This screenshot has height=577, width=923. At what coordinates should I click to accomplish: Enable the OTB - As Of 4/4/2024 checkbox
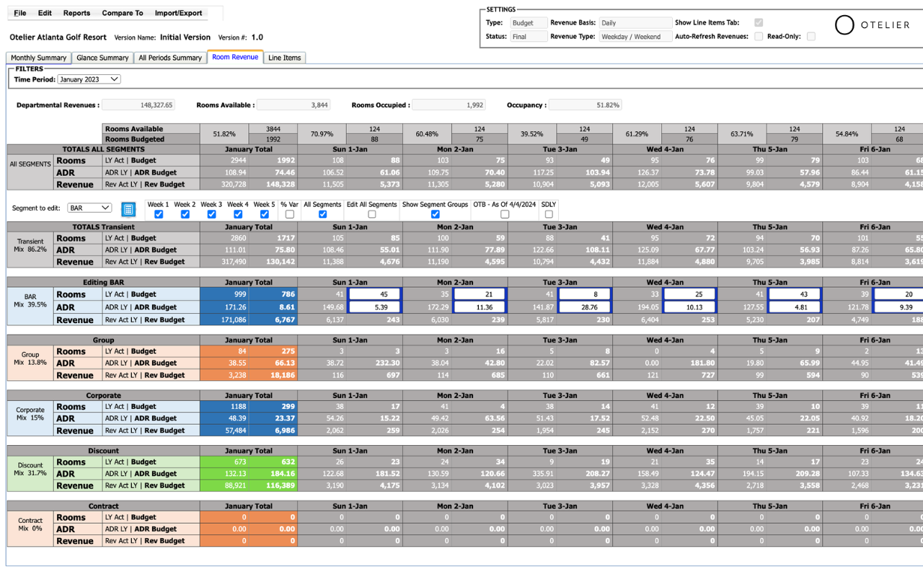(505, 214)
